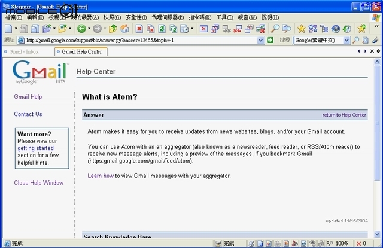383x248 pixels.
Task: Expand toolbar overflow chevron at right
Action: point(376,26)
